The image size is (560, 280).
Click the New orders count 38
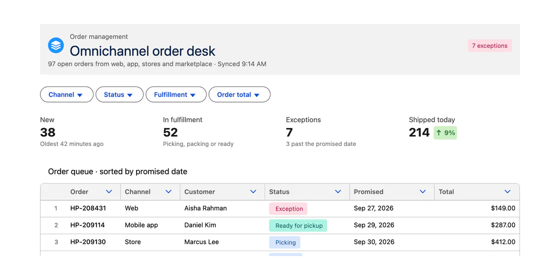48,132
